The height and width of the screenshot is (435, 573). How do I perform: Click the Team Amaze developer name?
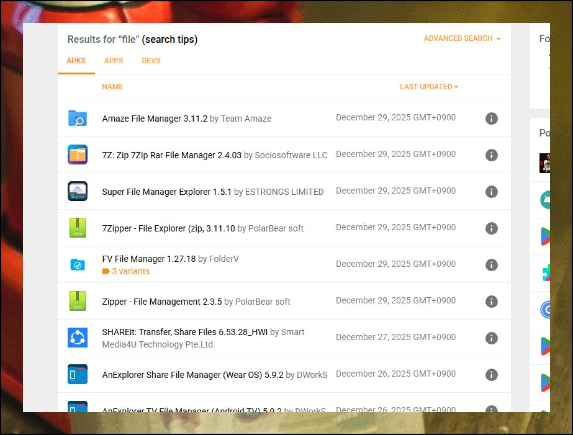tap(246, 119)
